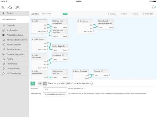Select Benutzer/Rollen menu item
This screenshot has width=157, height=117.
click(15, 49)
